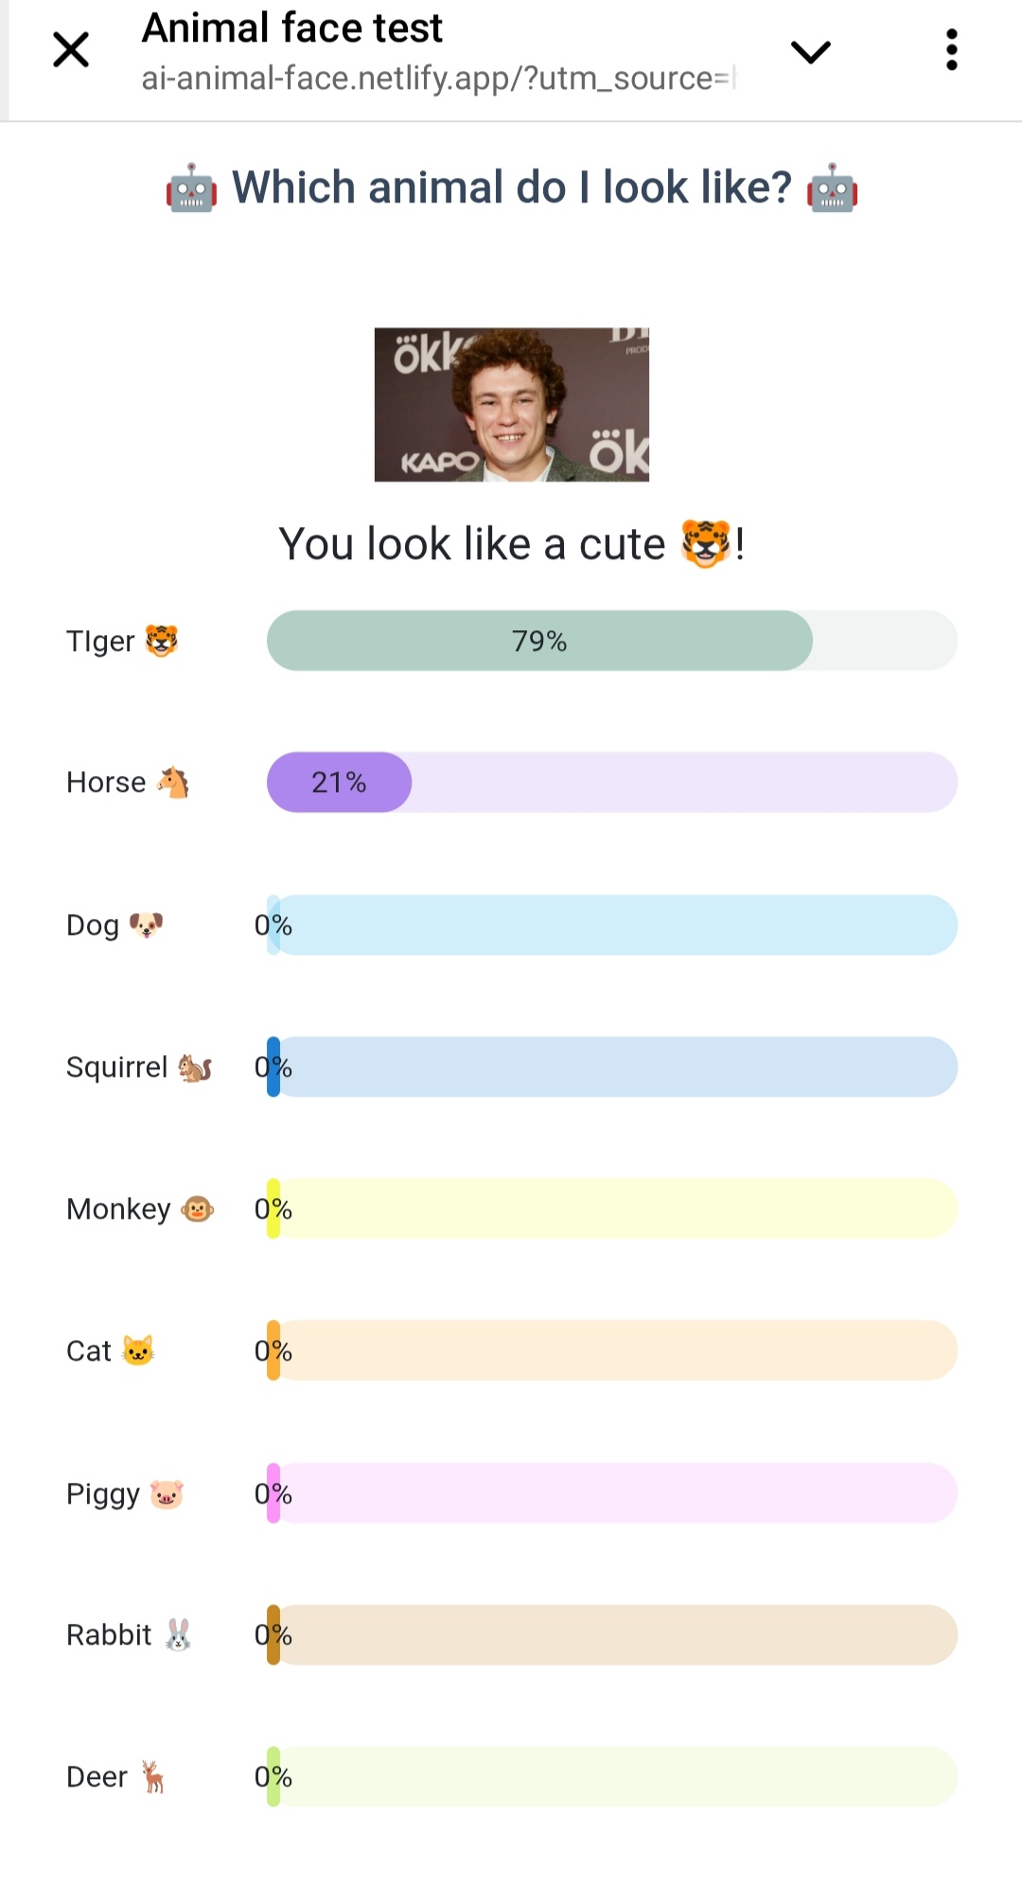Click the Cat result bar
Viewport: 1022px width, 1886px height.
pos(611,1350)
